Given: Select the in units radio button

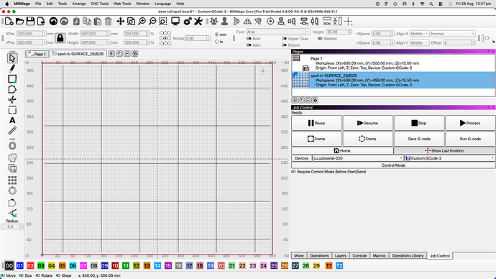Looking at the screenshot, I should click(x=216, y=42).
